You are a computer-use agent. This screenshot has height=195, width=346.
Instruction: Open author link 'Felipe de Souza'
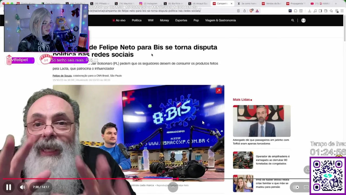pyautogui.click(x=62, y=76)
